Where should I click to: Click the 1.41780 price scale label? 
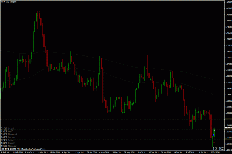click(228, 21)
